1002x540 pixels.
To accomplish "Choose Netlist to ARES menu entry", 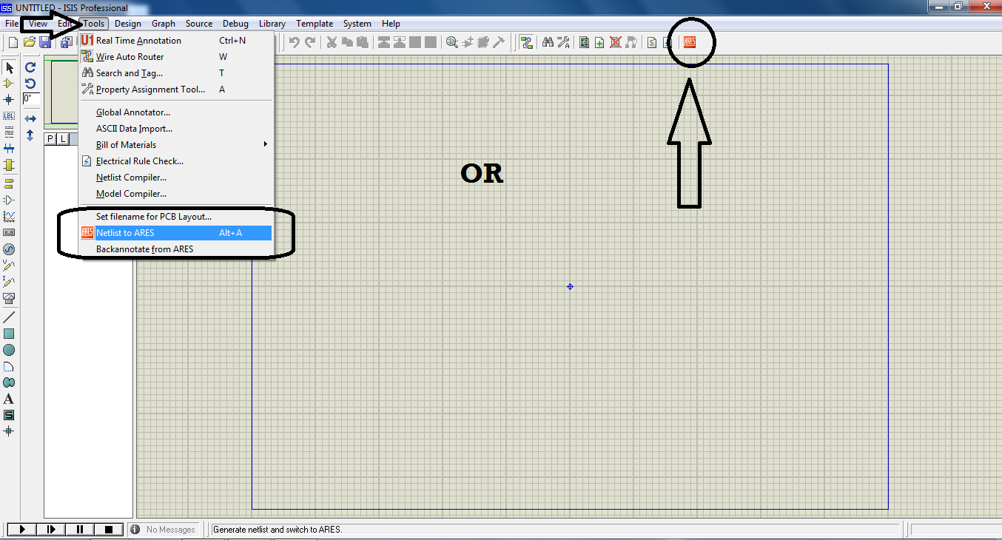I will [x=176, y=233].
